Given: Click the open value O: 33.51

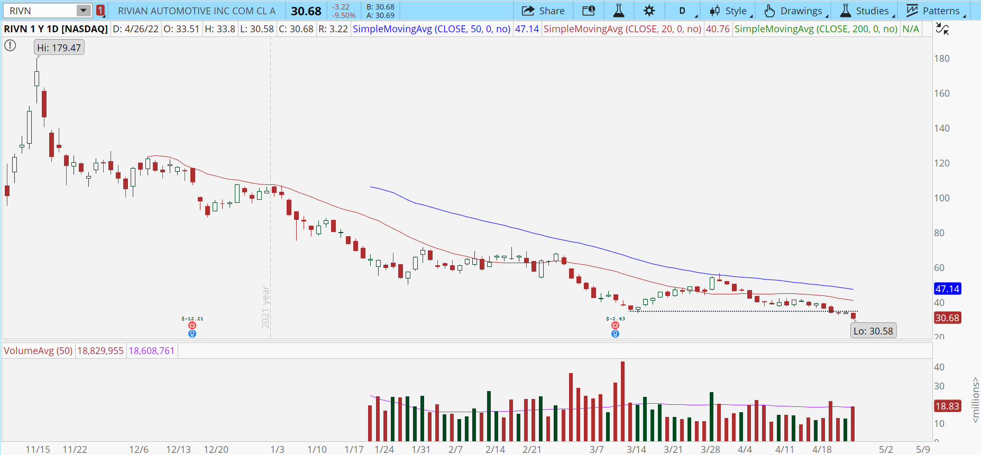Looking at the screenshot, I should (181, 29).
